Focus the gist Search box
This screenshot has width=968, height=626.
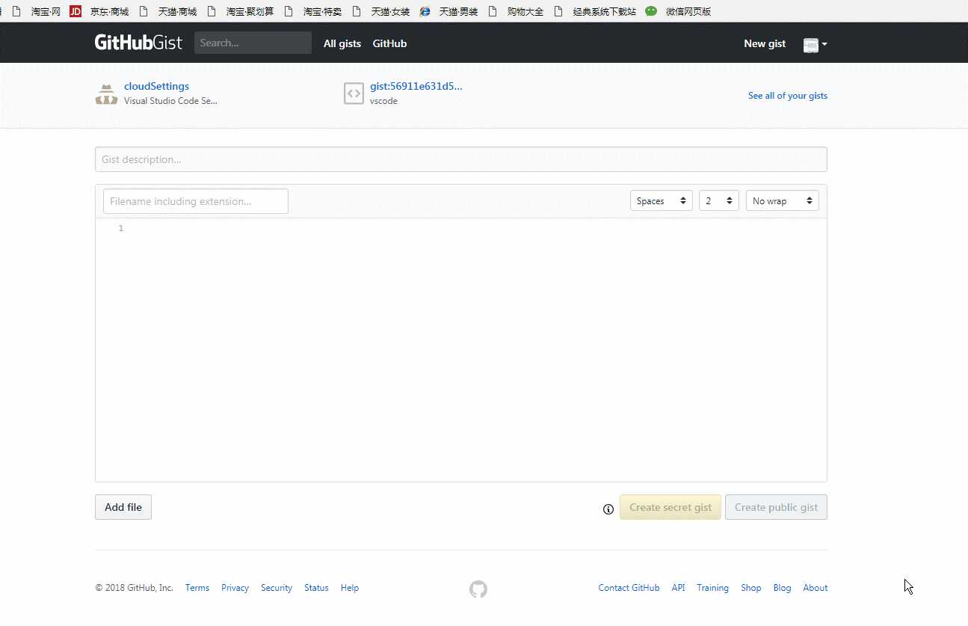point(253,43)
